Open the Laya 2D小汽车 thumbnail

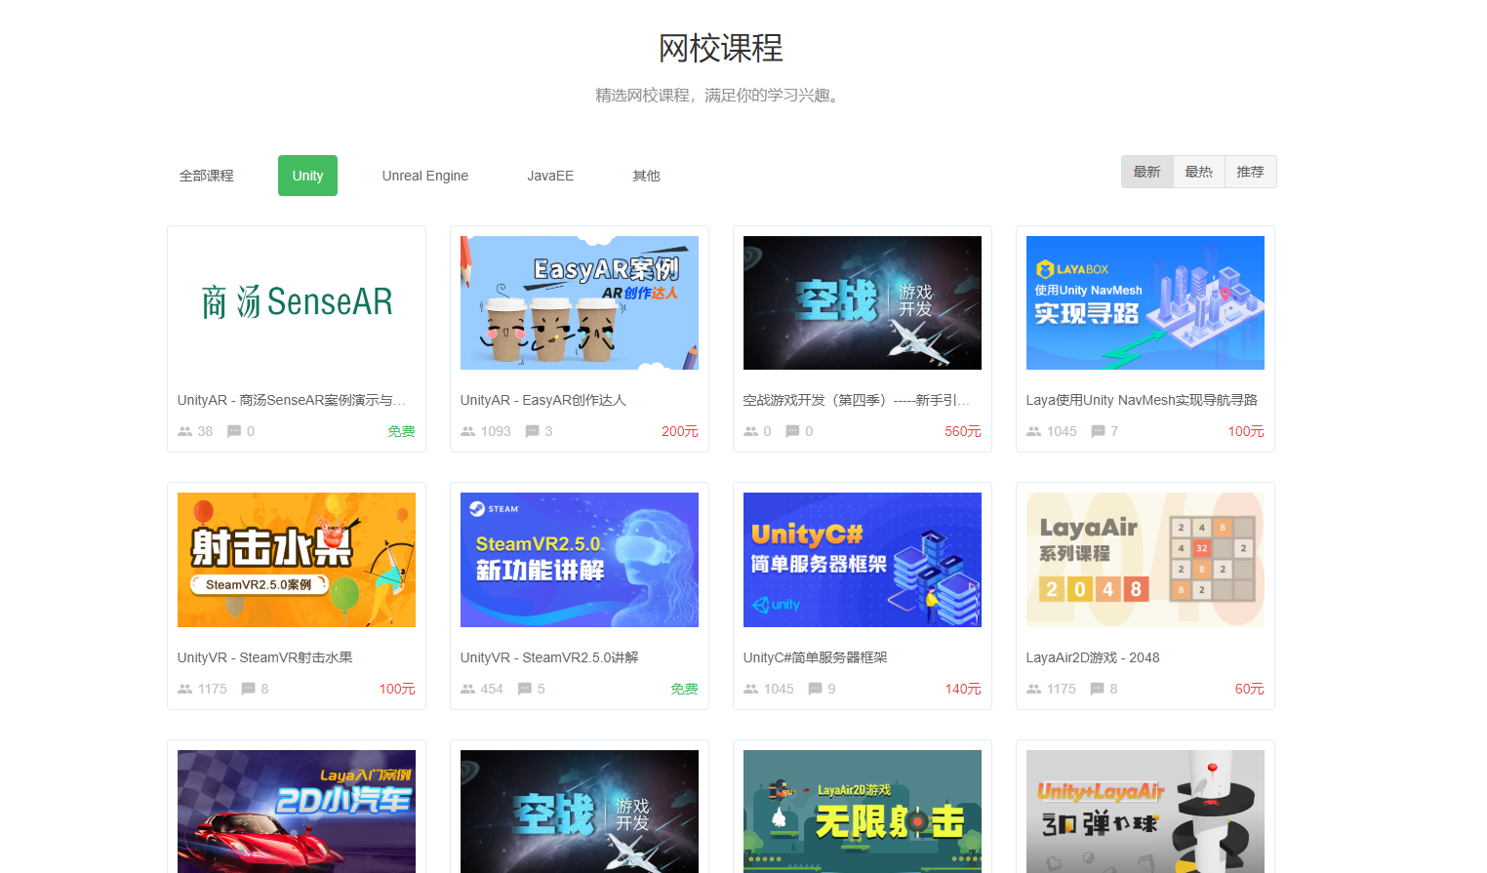click(297, 812)
